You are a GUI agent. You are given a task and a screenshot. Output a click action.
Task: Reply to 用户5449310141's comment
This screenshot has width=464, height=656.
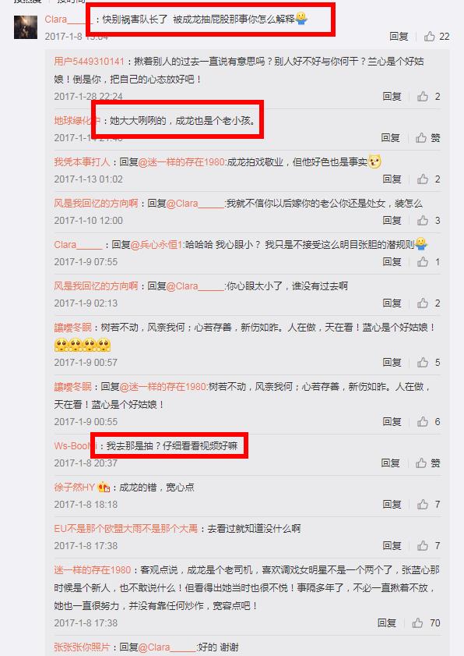(392, 97)
